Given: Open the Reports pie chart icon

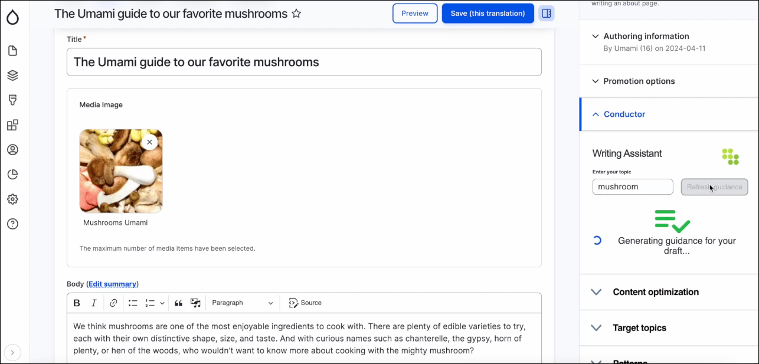Looking at the screenshot, I should 12,175.
